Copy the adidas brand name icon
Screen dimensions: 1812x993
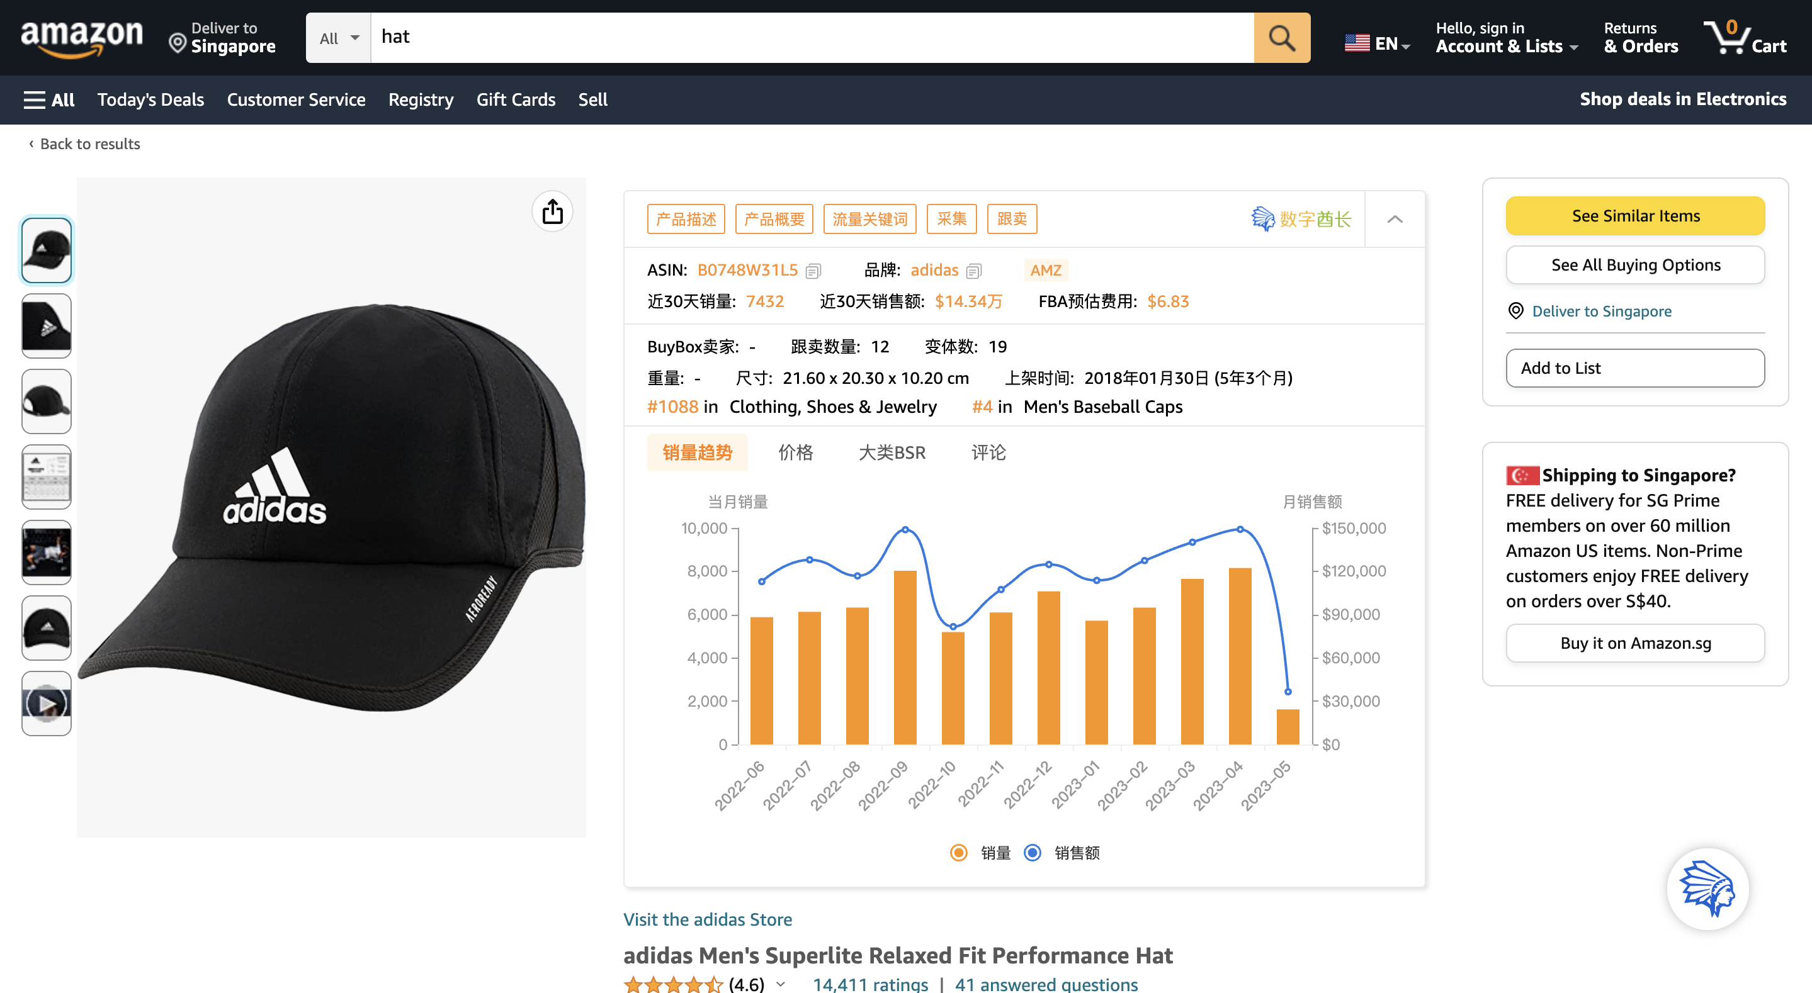(973, 271)
